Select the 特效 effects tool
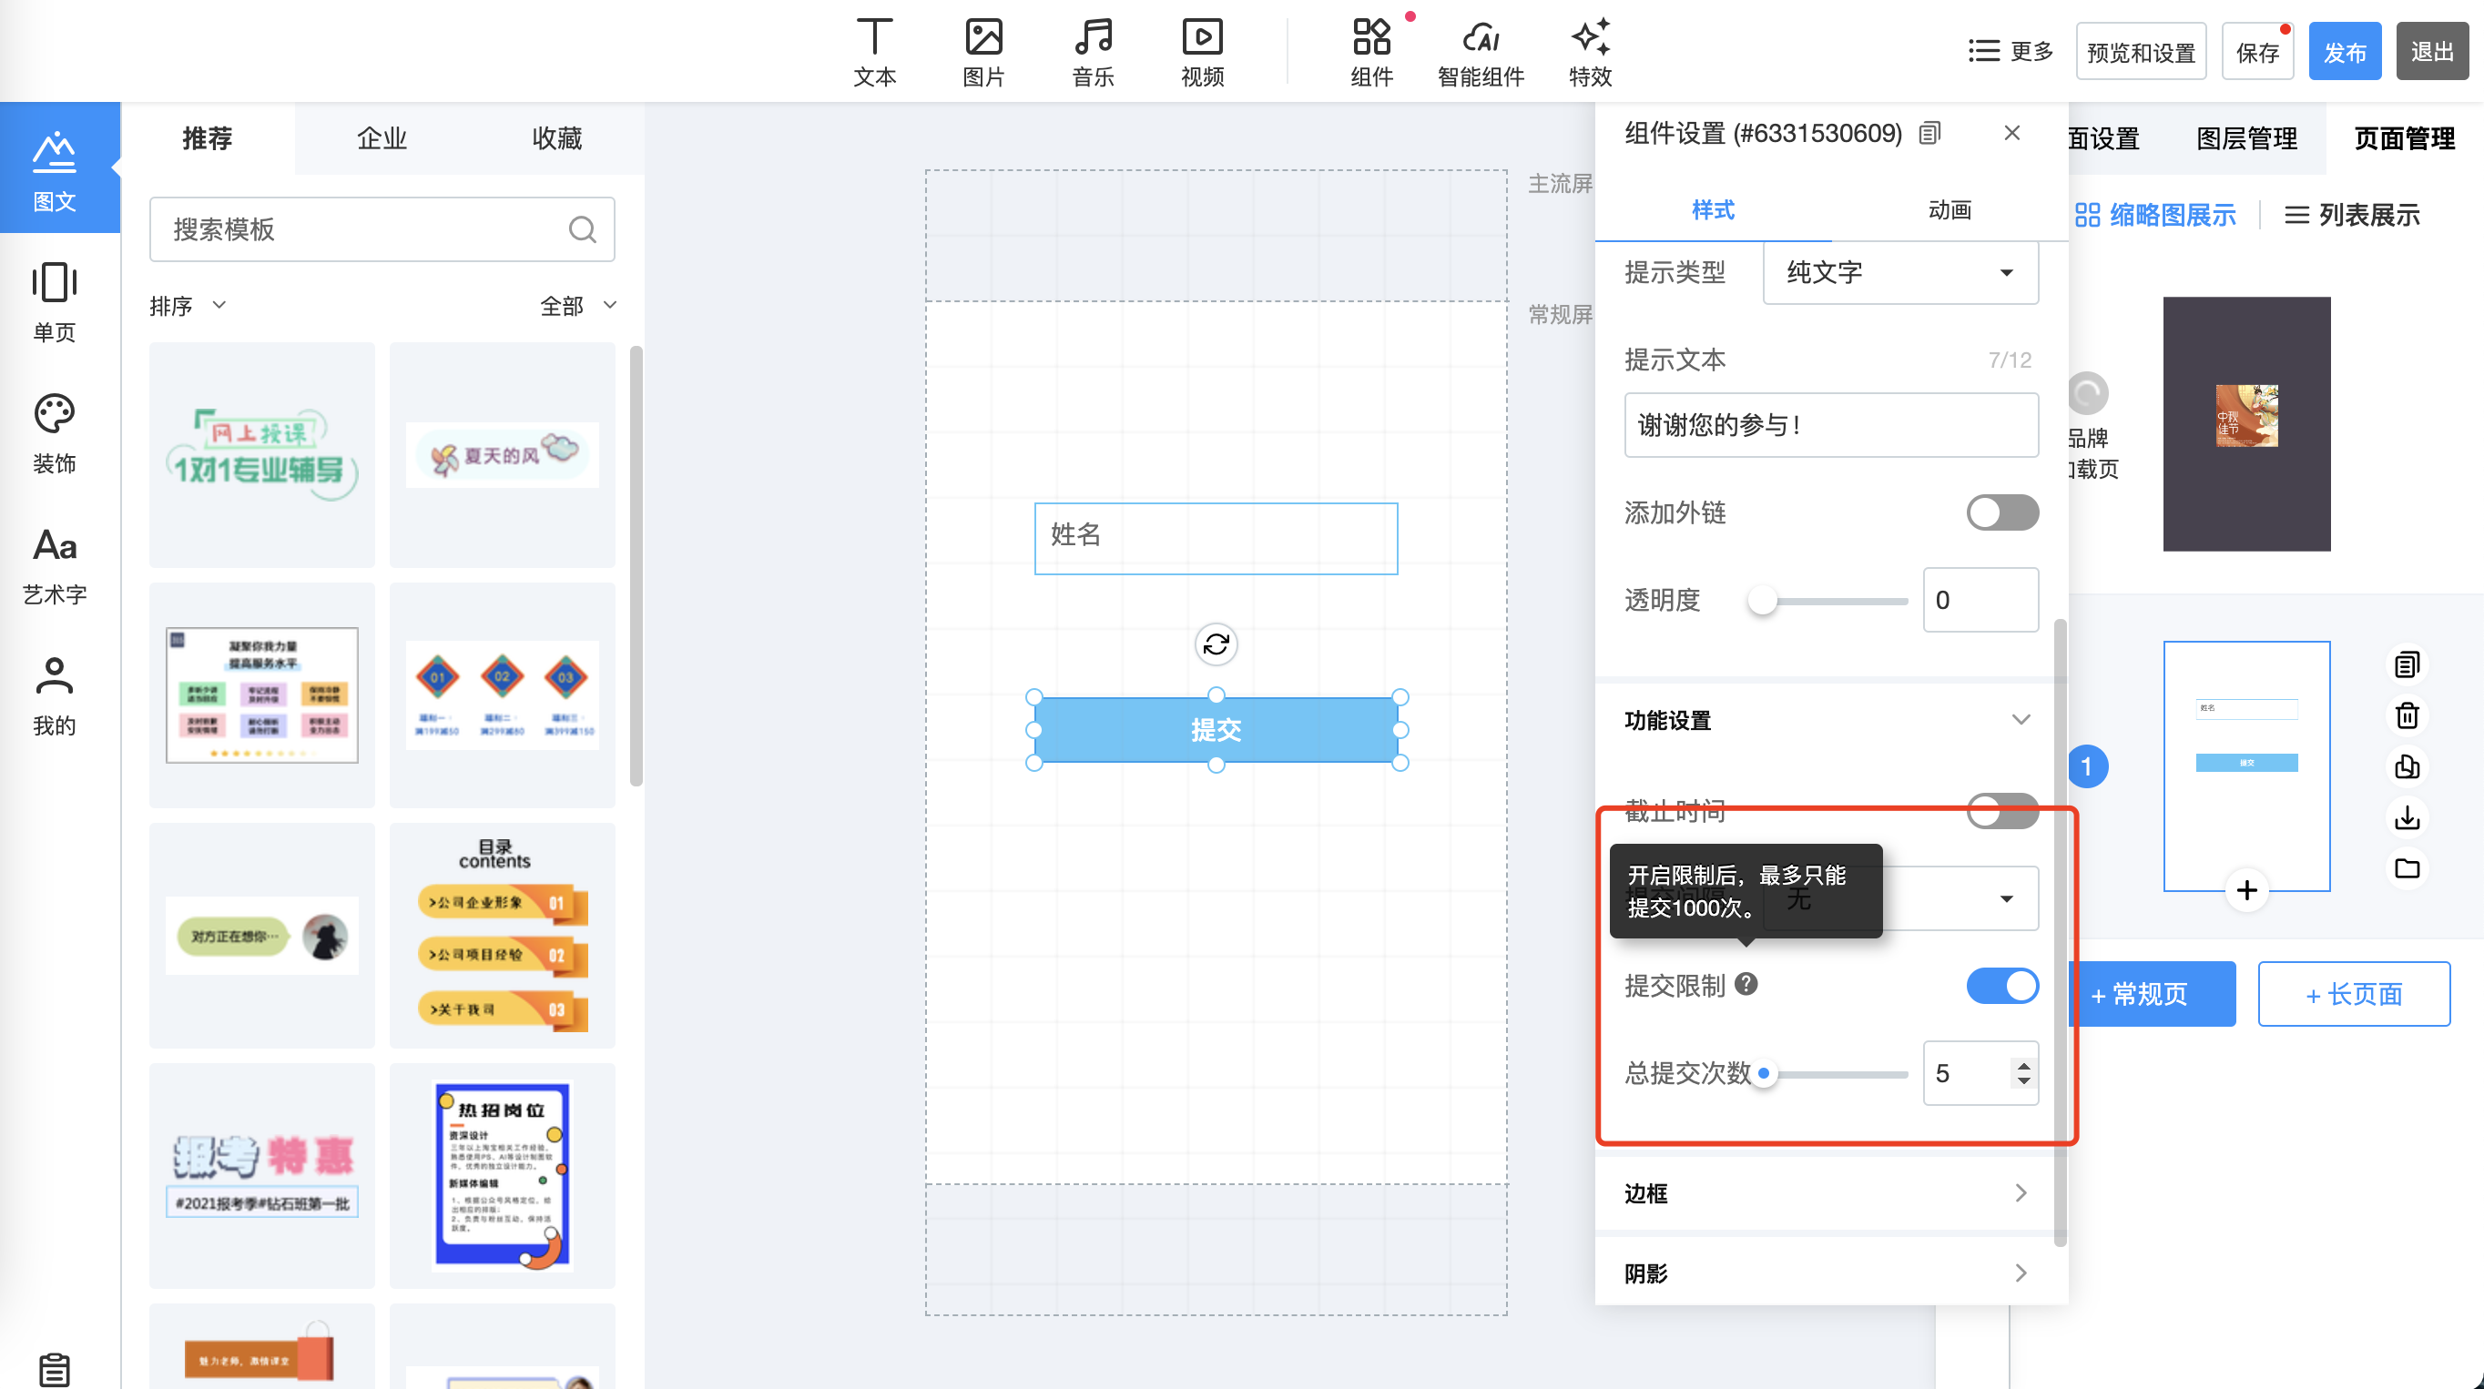Screen dimensions: 2484x1389 (x=1589, y=52)
